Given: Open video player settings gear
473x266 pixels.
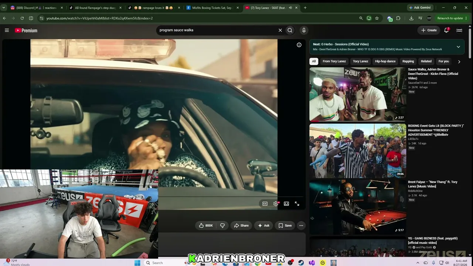Looking at the screenshot, I should click(276, 204).
